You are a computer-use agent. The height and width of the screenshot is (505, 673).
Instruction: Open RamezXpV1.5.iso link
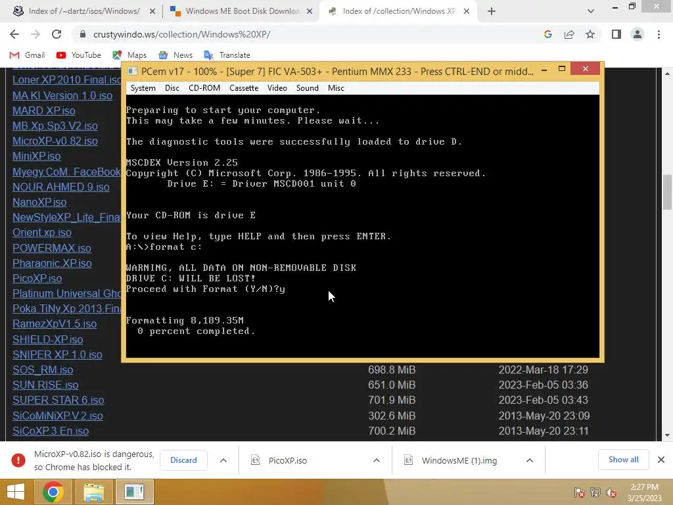55,324
